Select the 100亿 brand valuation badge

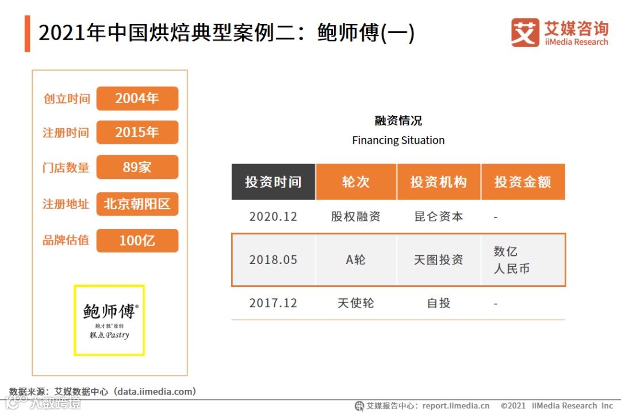[137, 240]
